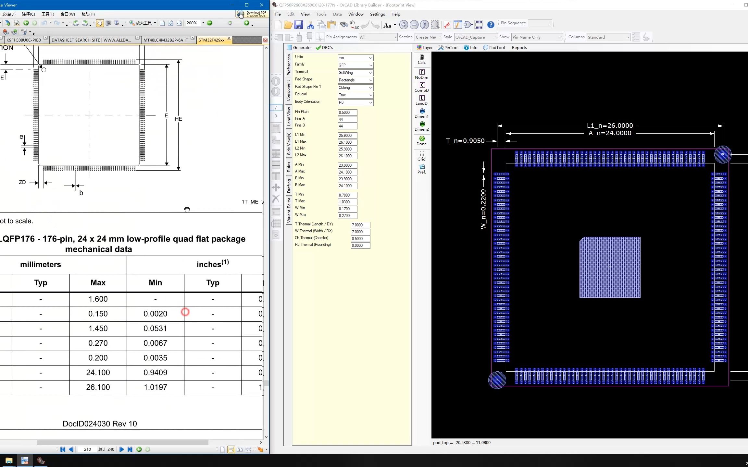Switch to the MT48LC4M32B2P-6A IT tab

coord(166,40)
